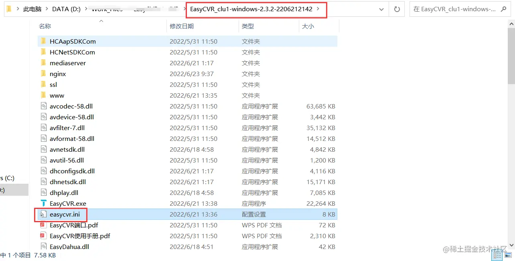Click the dhplay.dll file icon

coord(43,193)
